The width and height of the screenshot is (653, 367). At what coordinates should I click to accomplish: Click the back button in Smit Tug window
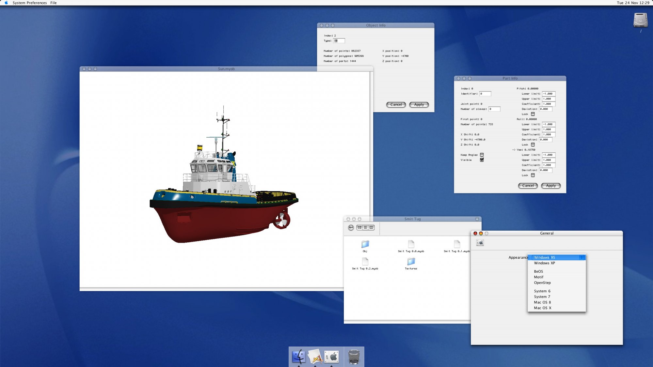tap(351, 228)
